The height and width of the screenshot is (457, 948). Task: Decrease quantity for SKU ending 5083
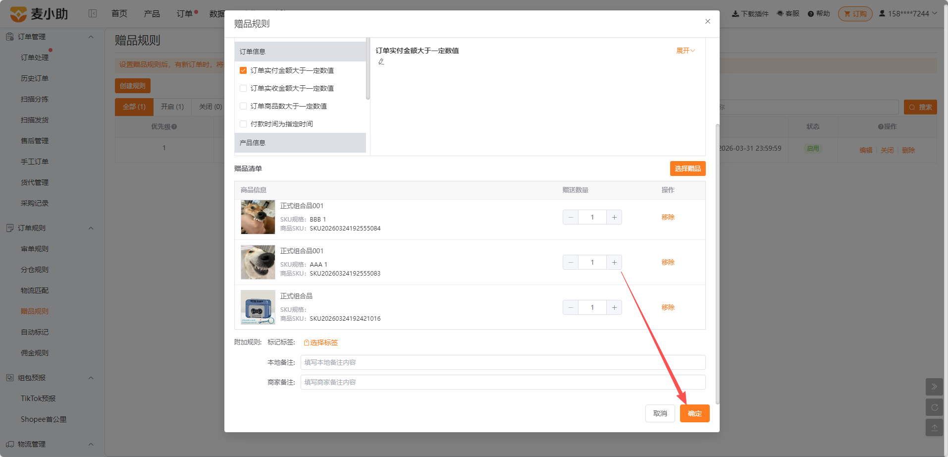[571, 262]
